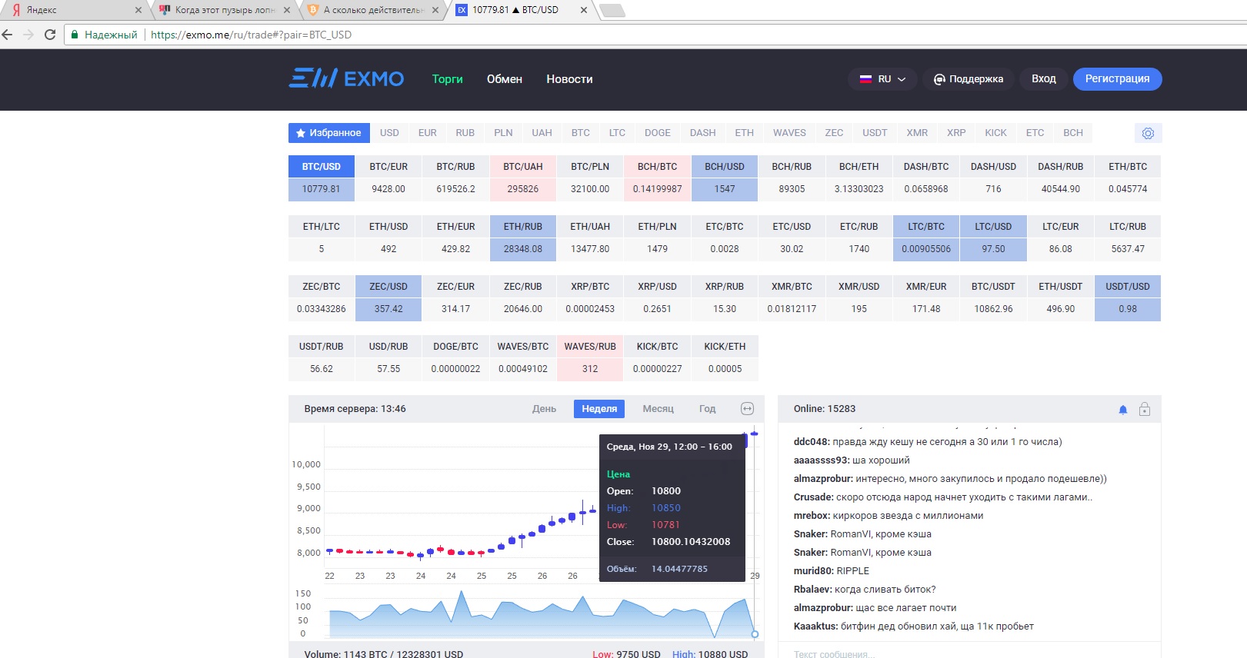1247x658 pixels.
Task: Choose the LTC/USD trading pair
Action: coord(993,238)
